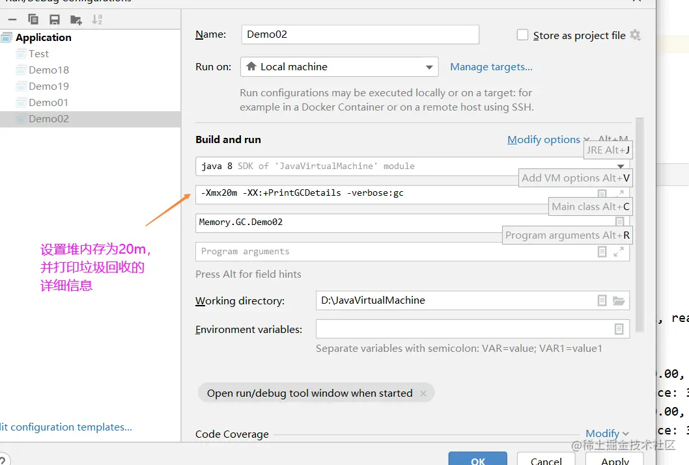Edit Environment variables with the list icon
689x465 pixels.
coord(619,329)
